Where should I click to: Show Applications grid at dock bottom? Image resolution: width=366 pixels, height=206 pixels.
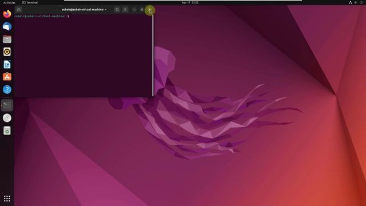point(7,199)
